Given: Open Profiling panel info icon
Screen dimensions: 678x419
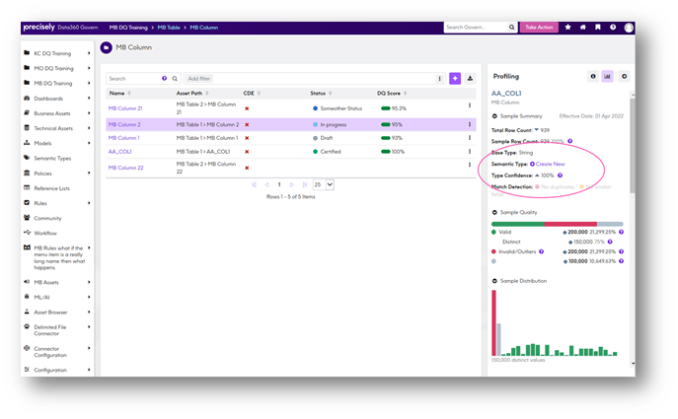Looking at the screenshot, I should pyautogui.click(x=593, y=77).
